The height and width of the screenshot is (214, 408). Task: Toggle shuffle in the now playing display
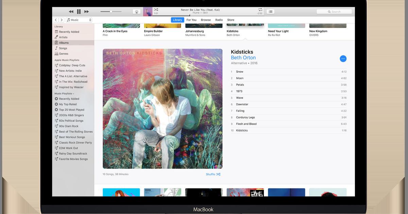tap(156, 10)
